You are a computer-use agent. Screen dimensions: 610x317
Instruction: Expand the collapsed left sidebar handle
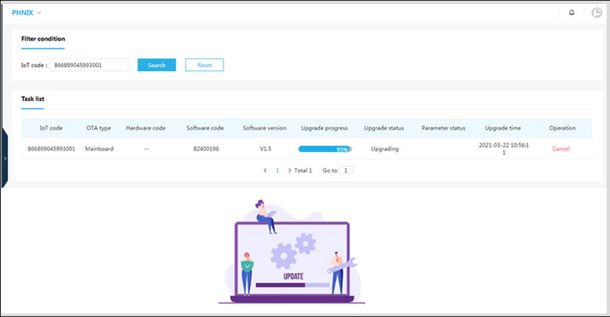tap(4, 157)
